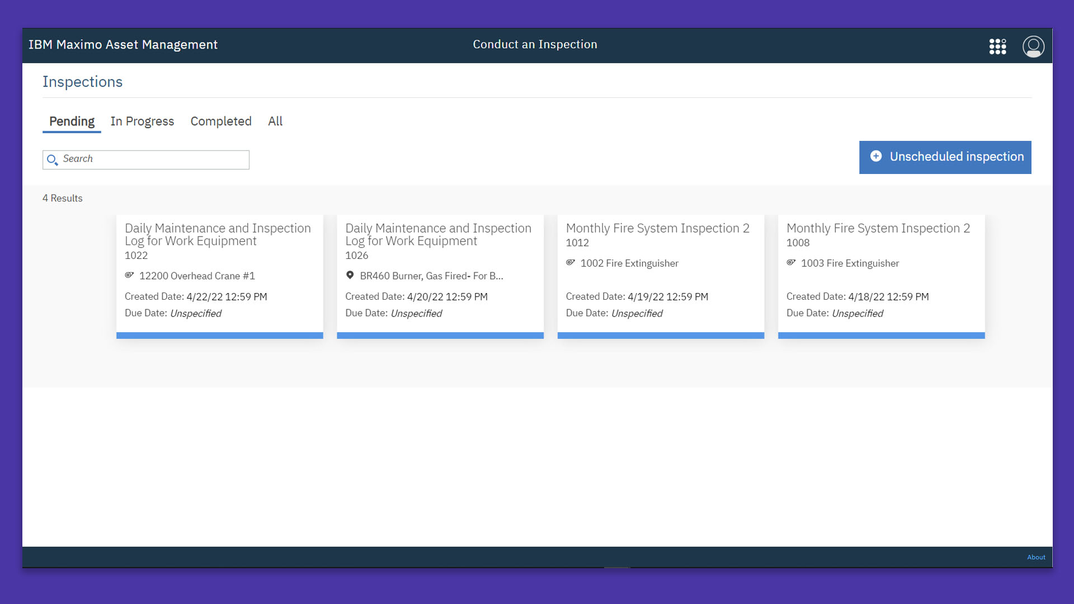The width and height of the screenshot is (1074, 604).
Task: Open Monthly Fire System Inspection 1008 card
Action: point(881,276)
